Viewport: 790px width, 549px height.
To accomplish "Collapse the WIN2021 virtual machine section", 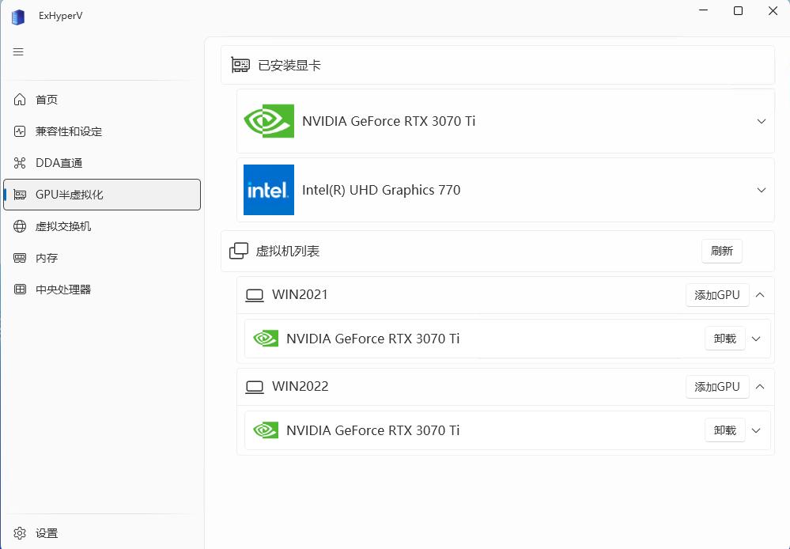I will [760, 295].
